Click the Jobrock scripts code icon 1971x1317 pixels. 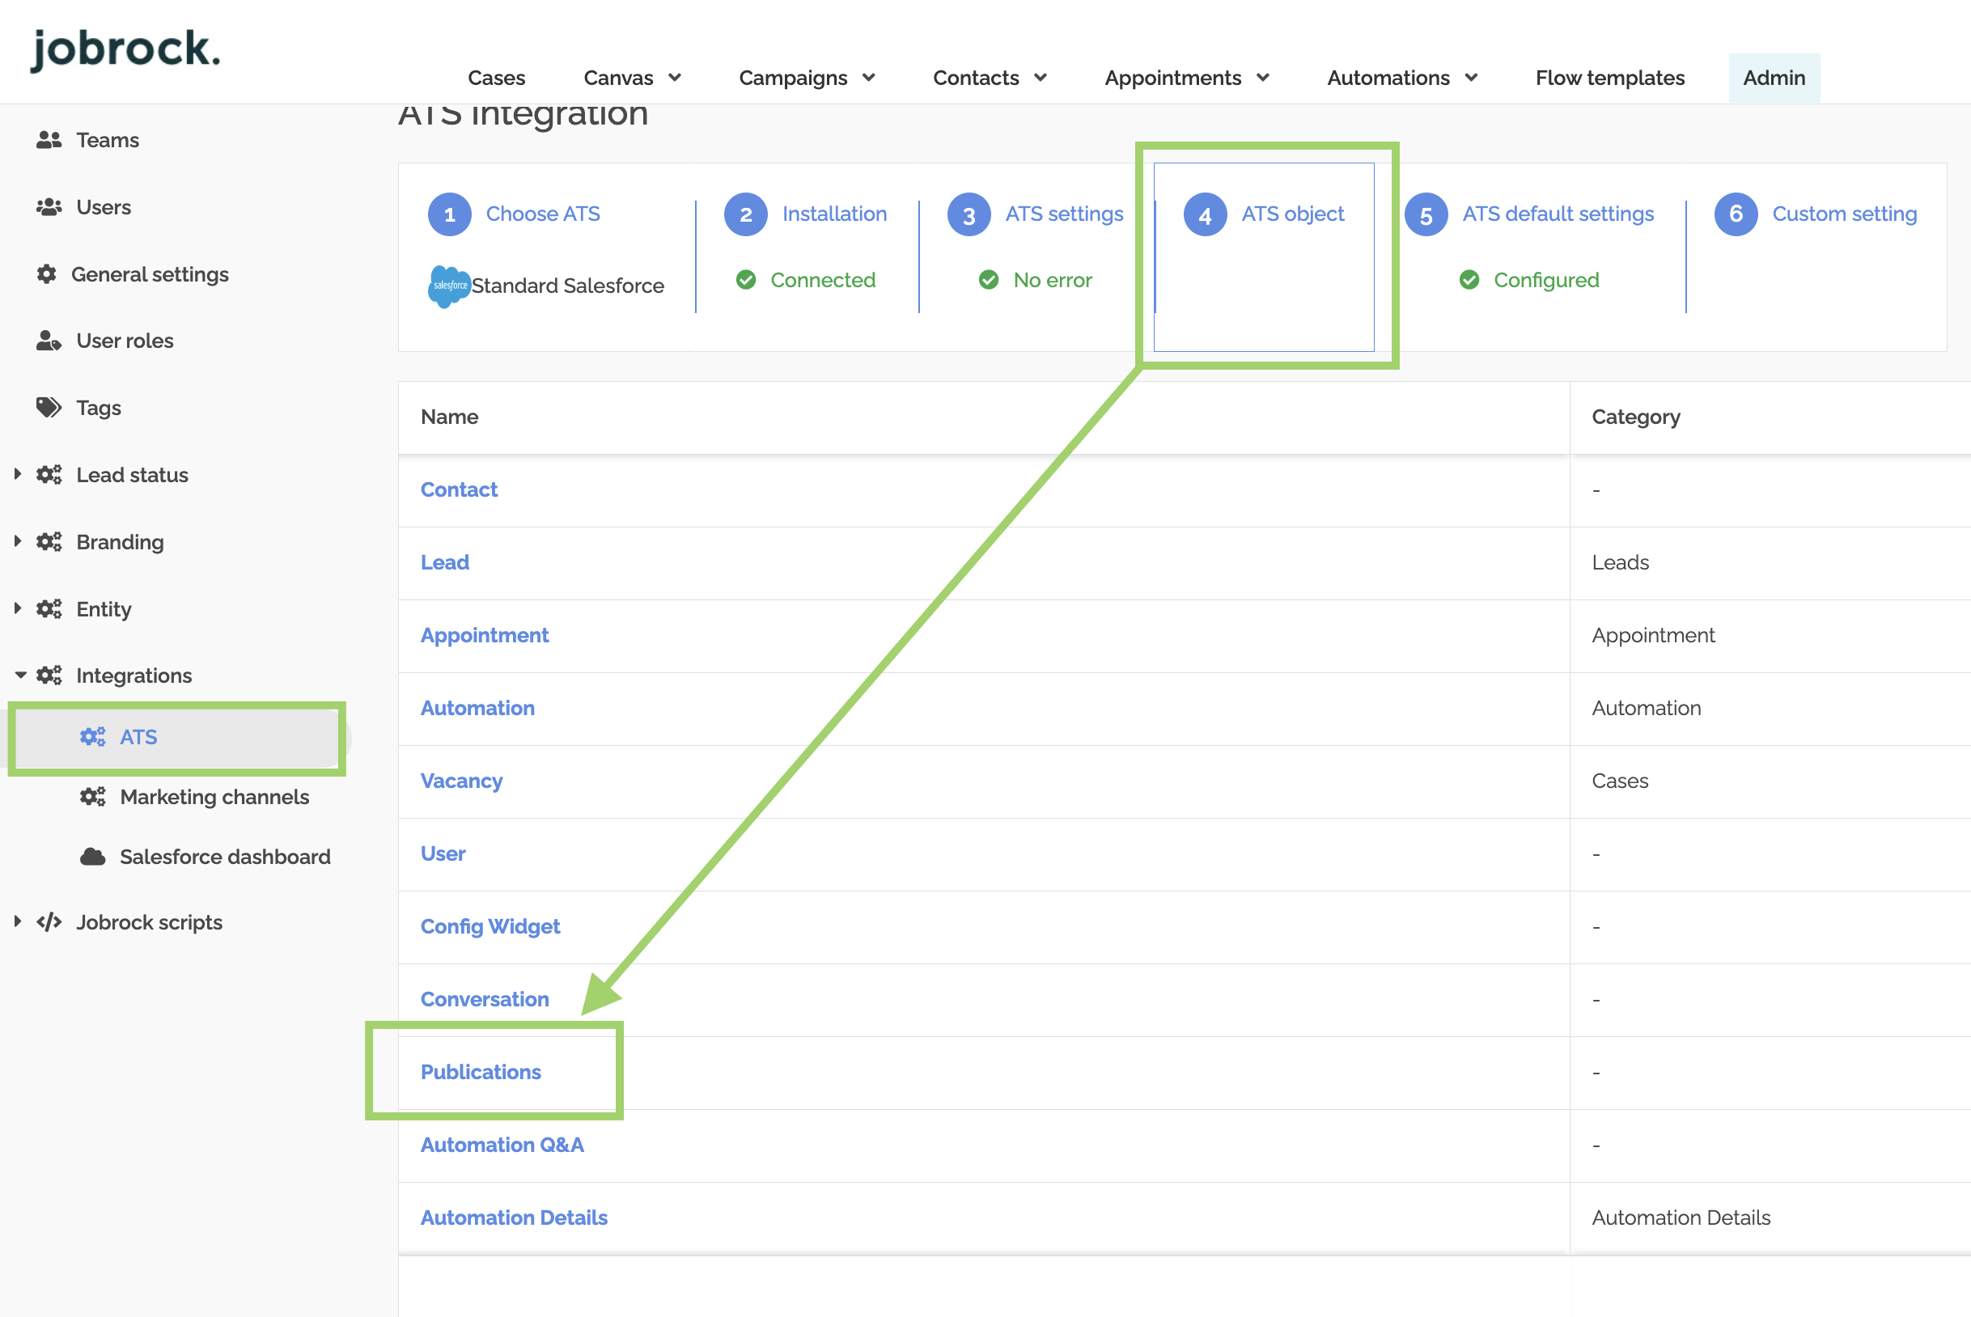click(49, 922)
